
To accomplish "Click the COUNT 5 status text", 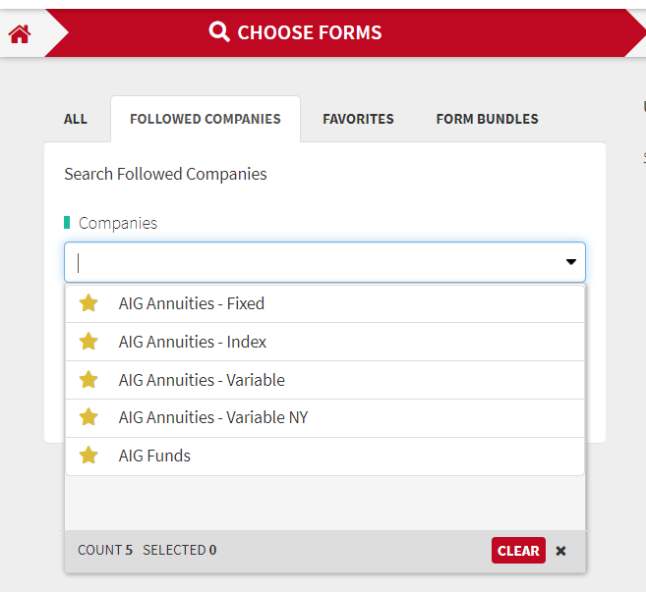I will click(x=105, y=550).
